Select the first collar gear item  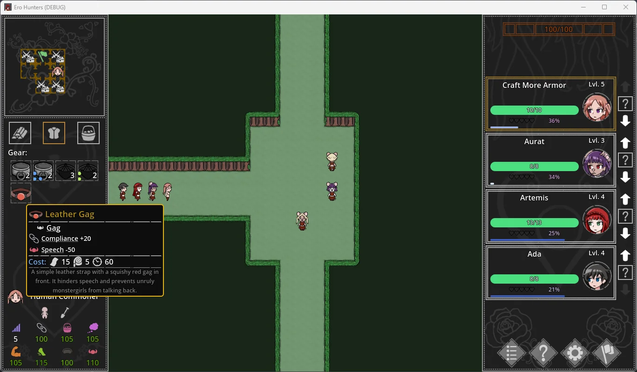21,171
